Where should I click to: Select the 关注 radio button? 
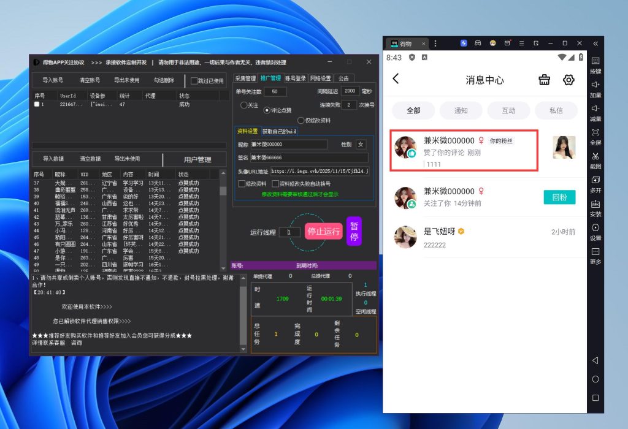click(243, 105)
